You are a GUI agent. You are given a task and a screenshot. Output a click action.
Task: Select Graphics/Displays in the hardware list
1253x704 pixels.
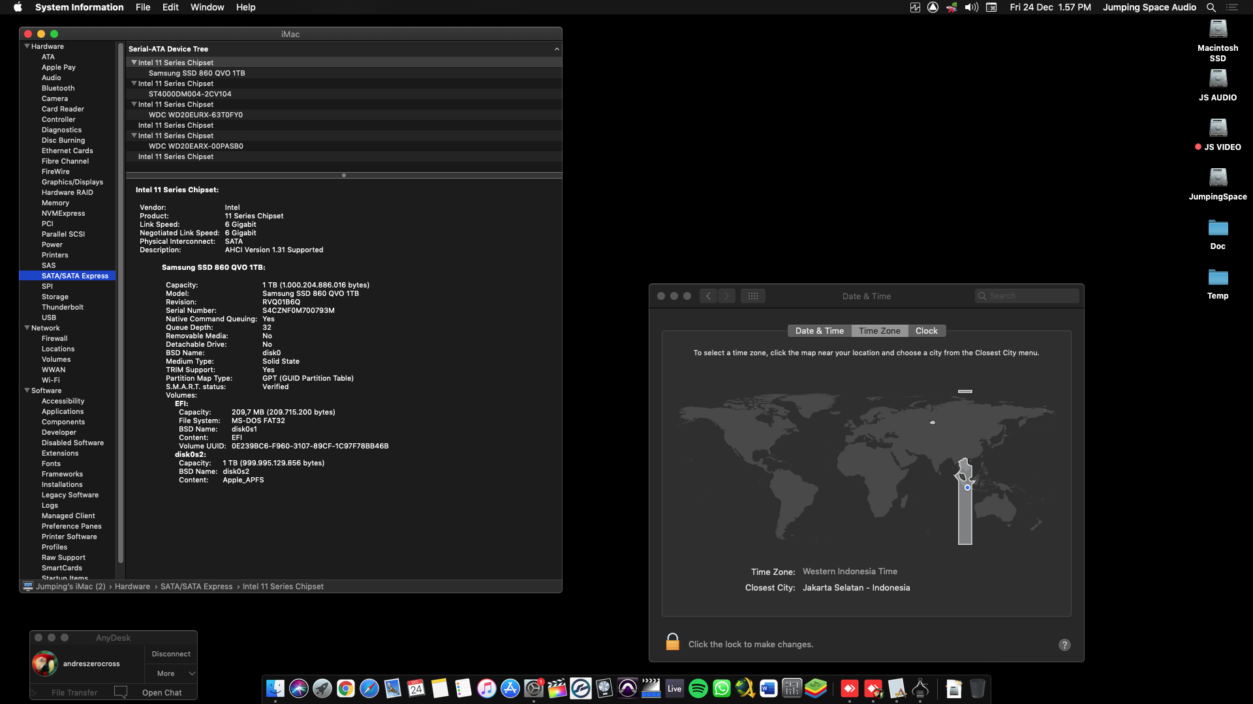coord(72,182)
